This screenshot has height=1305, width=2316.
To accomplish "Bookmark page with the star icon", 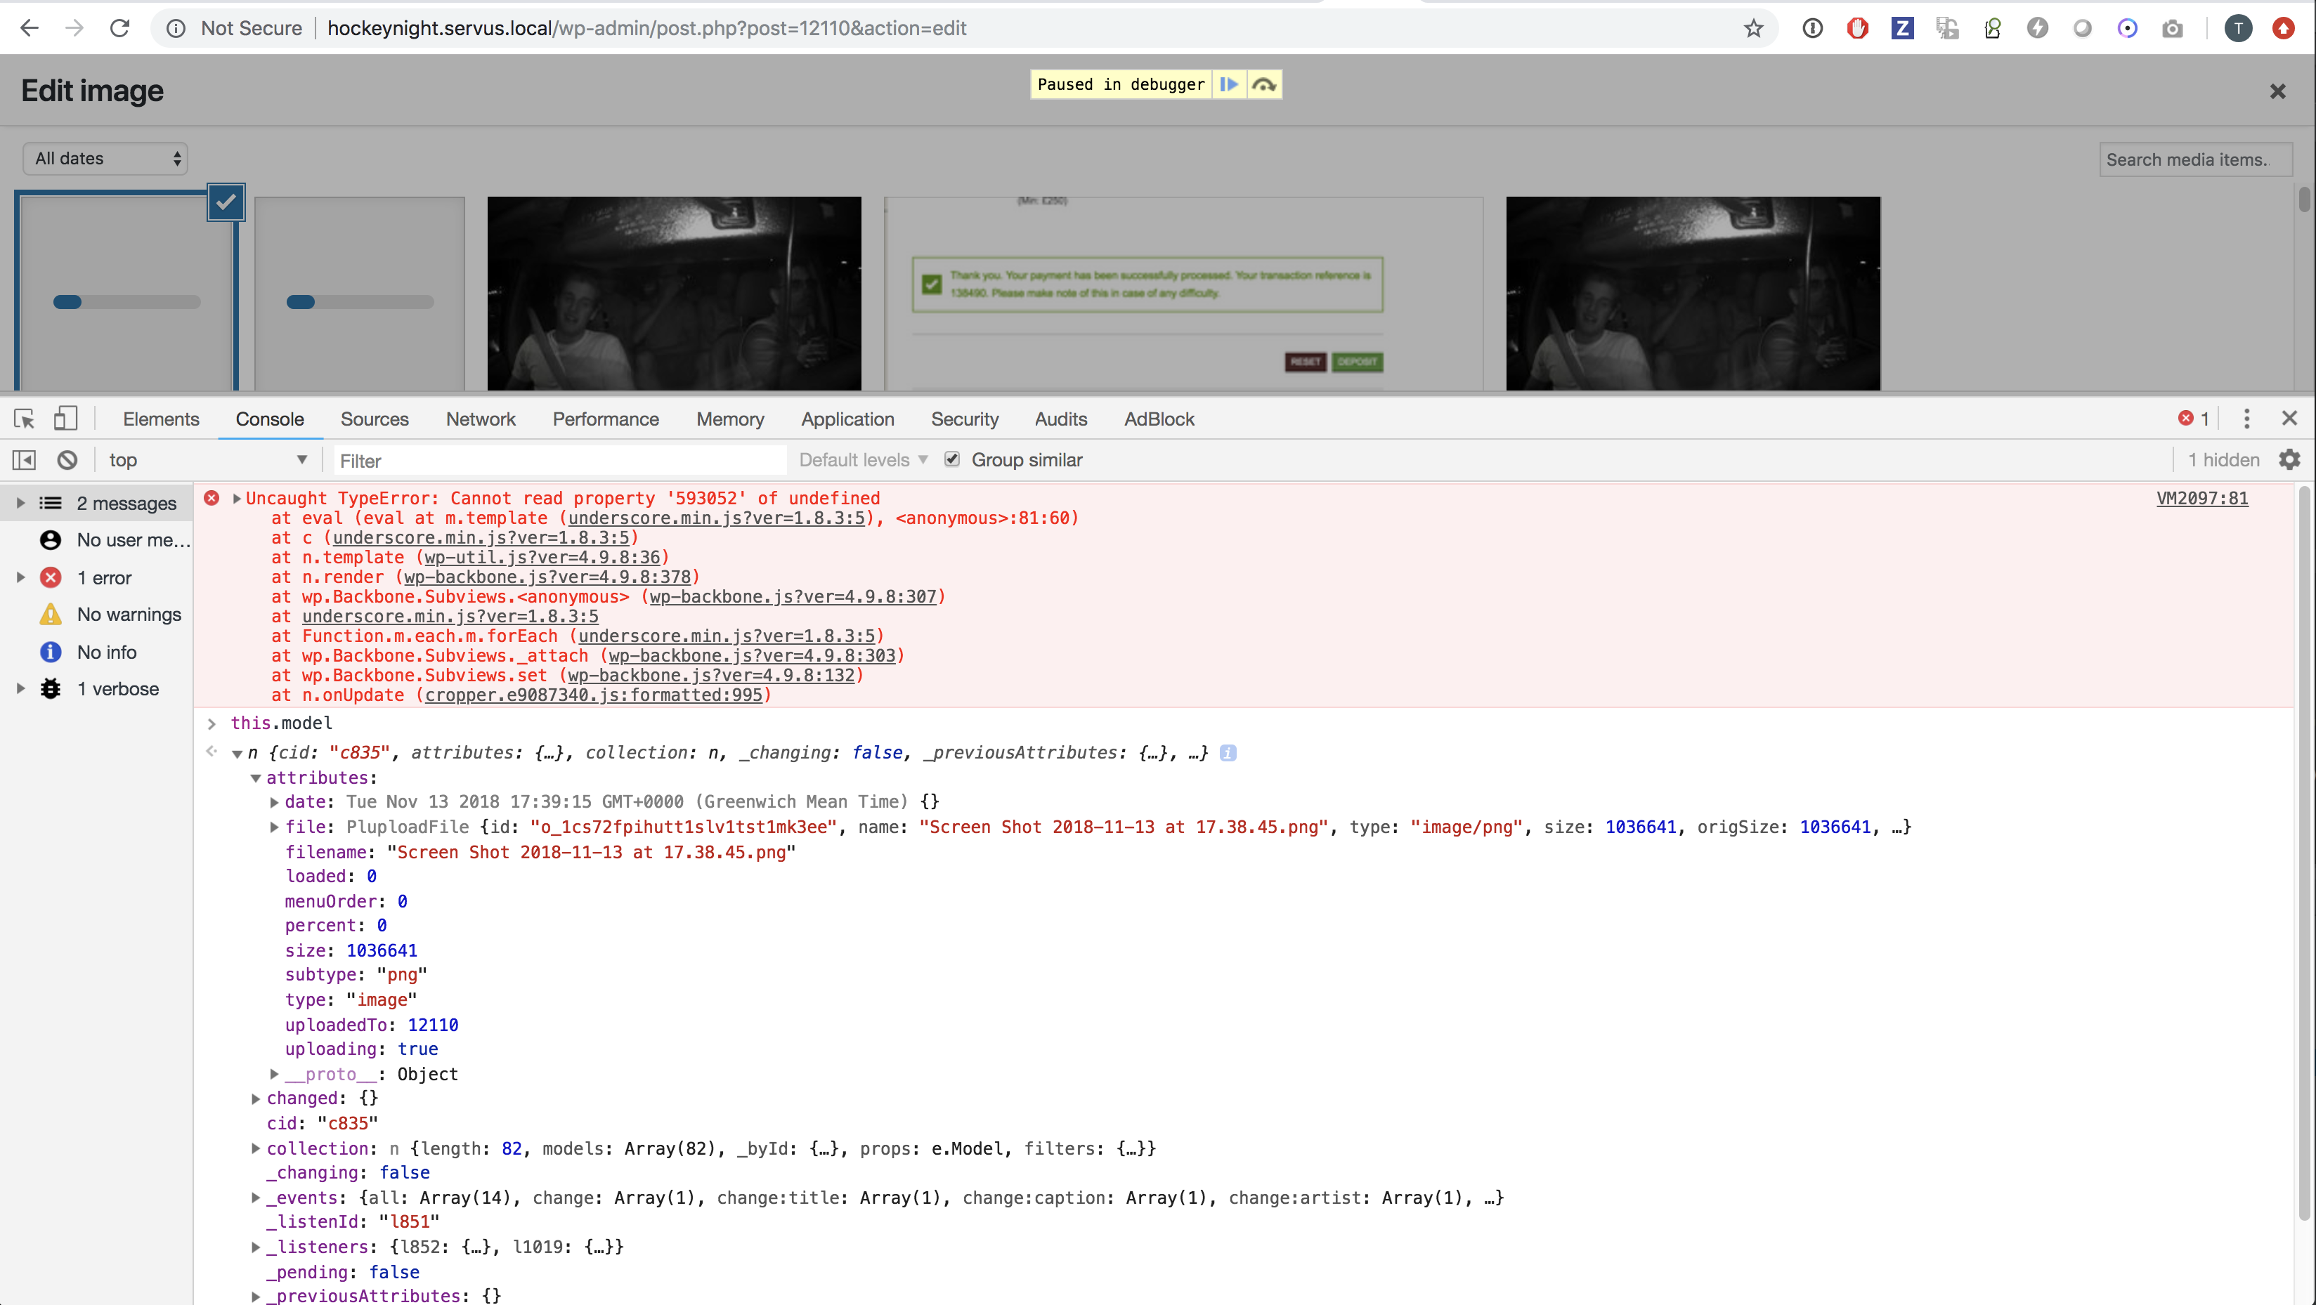I will point(1753,29).
